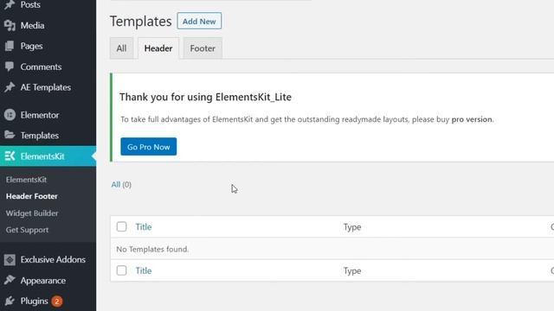Screen dimensions: 554x311
Task: Click the Type column header label
Action: click(352, 227)
